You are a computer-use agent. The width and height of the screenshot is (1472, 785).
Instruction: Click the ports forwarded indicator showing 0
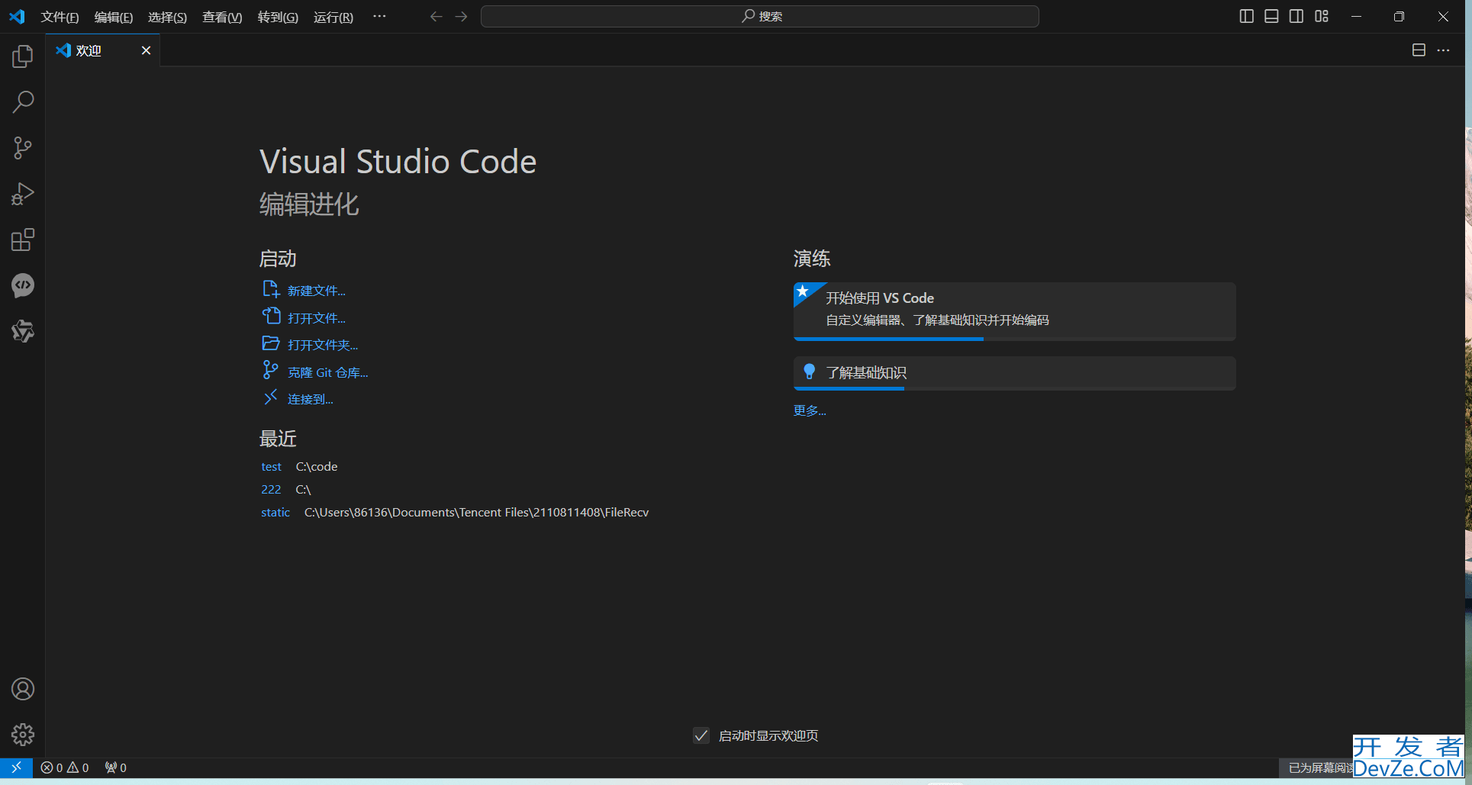point(116,767)
